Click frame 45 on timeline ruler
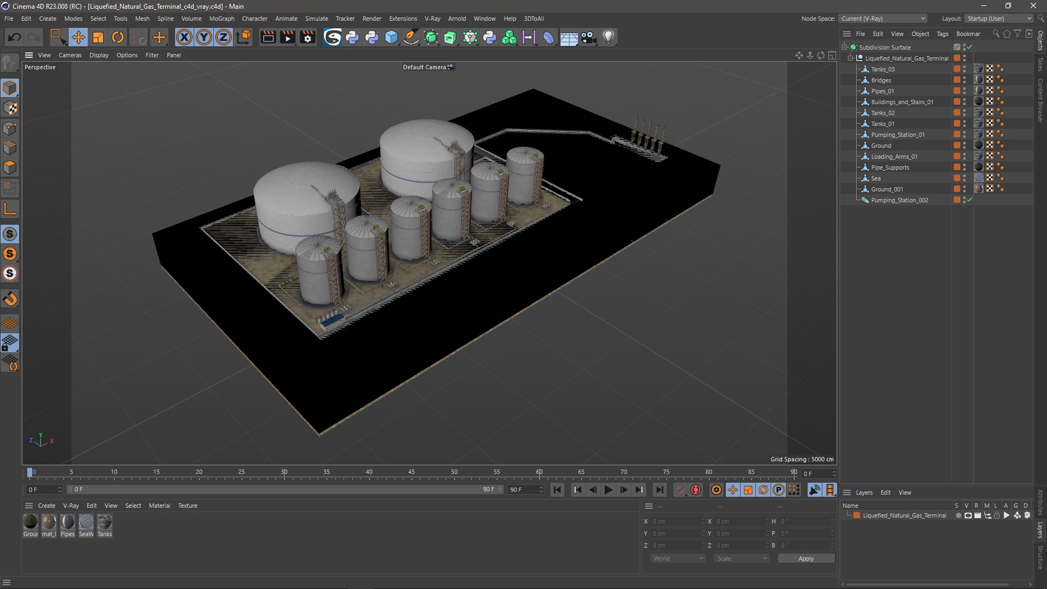Viewport: 1047px width, 589px height. pos(411,472)
